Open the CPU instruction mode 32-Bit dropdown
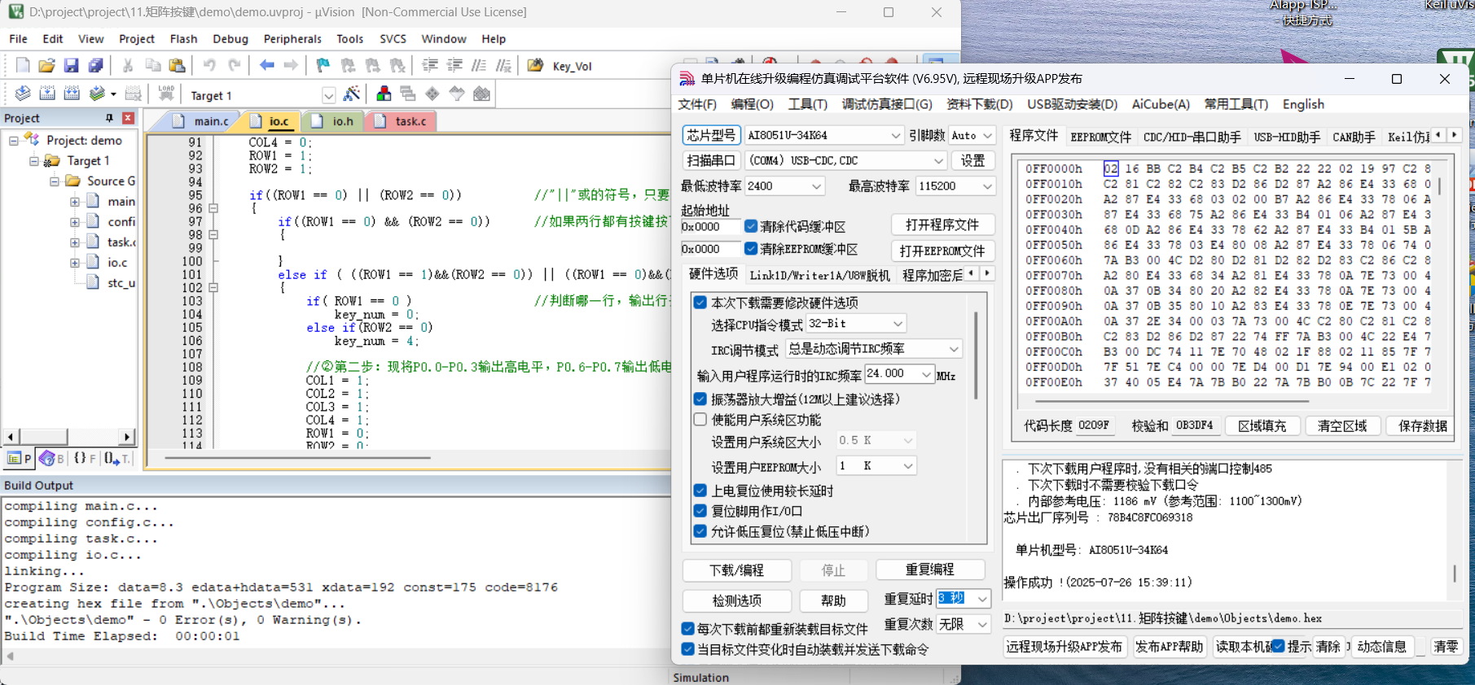The width and height of the screenshot is (1475, 685). [855, 324]
